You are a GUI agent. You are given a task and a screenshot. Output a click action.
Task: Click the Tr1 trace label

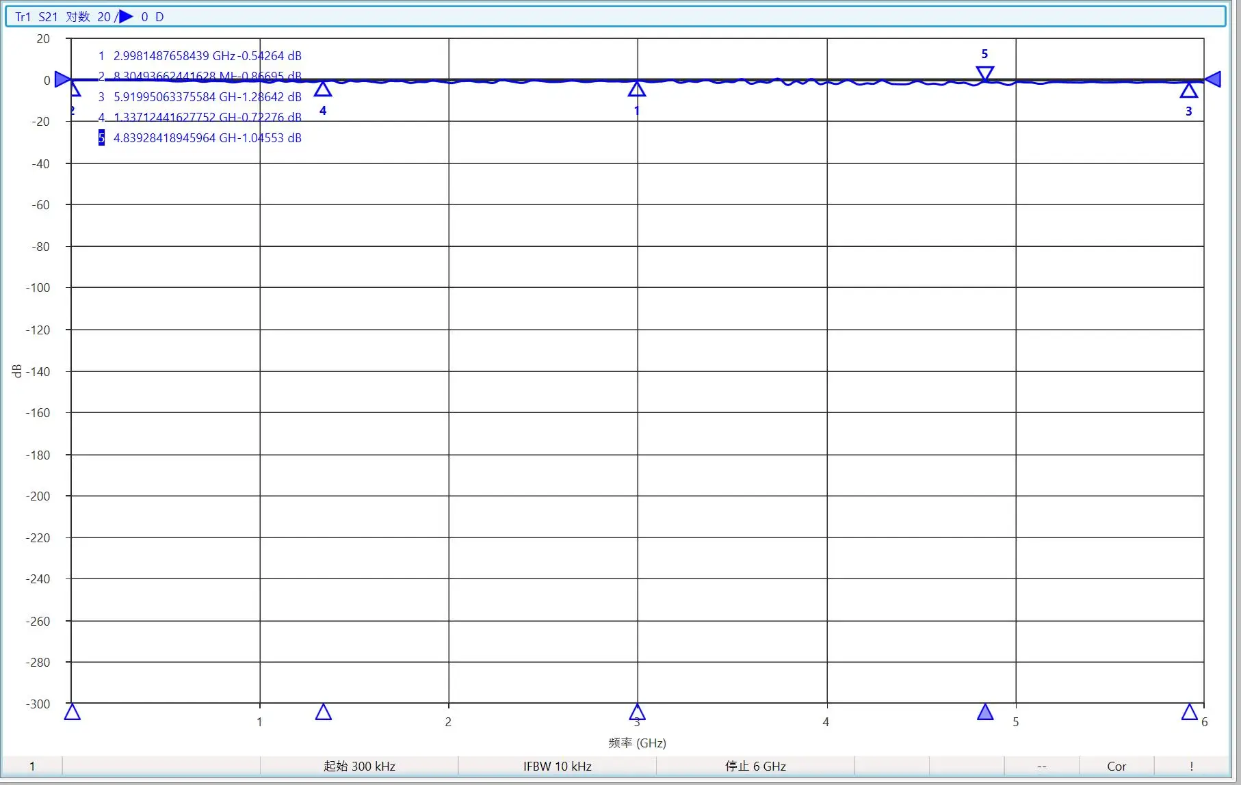(x=23, y=17)
